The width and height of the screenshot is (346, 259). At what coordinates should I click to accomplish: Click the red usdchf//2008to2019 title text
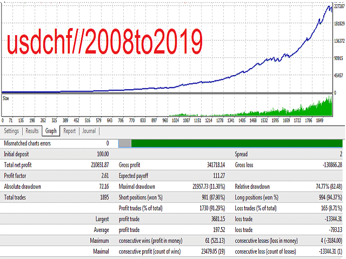pos(104,39)
